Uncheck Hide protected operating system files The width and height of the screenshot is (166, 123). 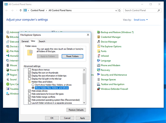point(29,100)
